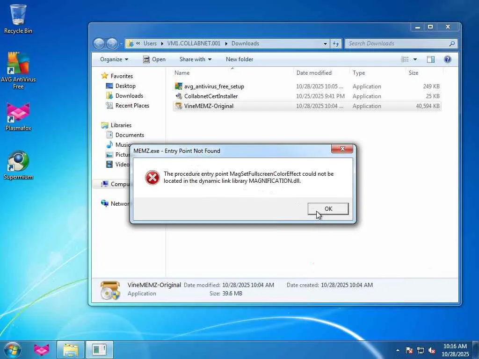Open Explorer Help button

point(448,59)
